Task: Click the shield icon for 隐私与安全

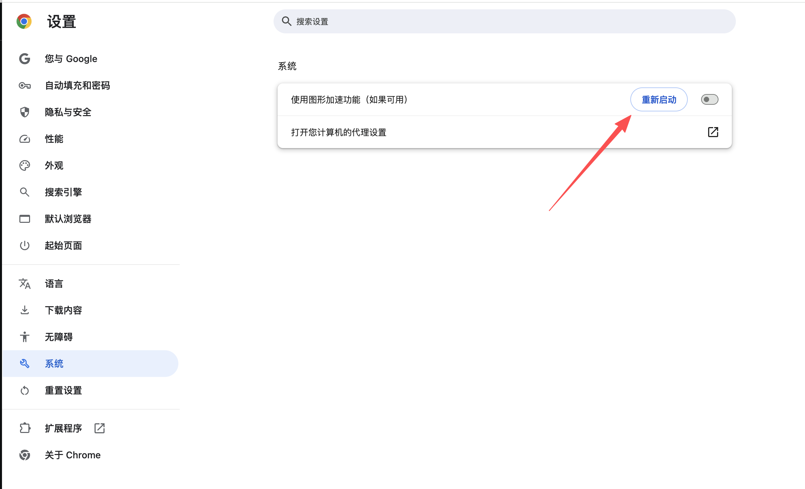Action: click(24, 112)
